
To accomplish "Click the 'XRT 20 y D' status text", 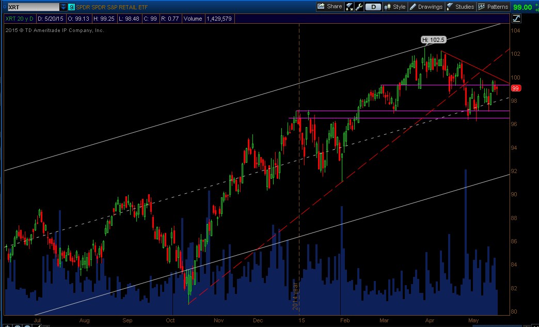I will coord(19,19).
